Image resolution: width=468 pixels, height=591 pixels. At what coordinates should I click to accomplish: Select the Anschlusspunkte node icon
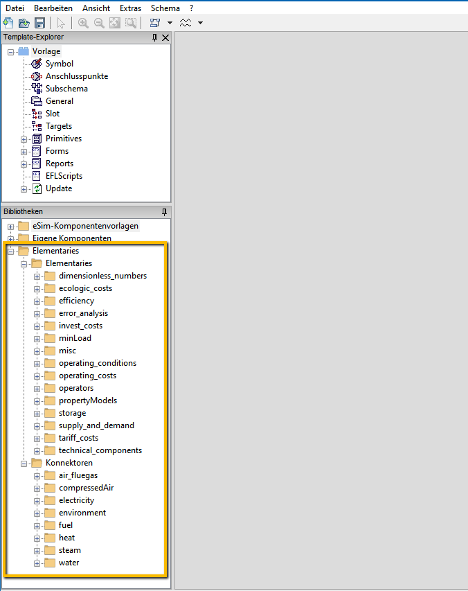point(37,76)
